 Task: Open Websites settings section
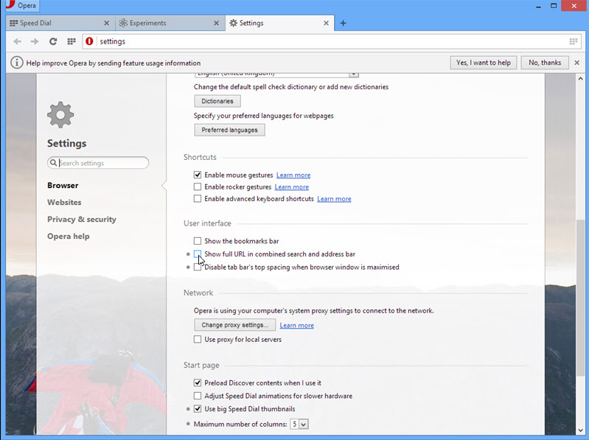(x=64, y=203)
